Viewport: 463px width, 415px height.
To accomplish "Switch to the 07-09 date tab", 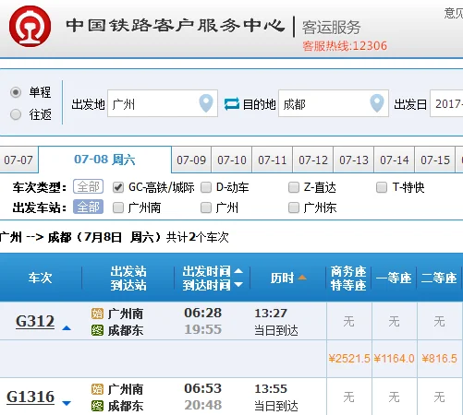I will pos(191,160).
